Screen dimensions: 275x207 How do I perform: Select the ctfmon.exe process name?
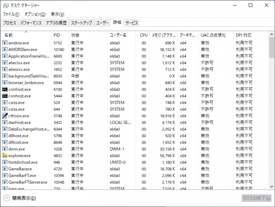pyautogui.click(x=19, y=116)
